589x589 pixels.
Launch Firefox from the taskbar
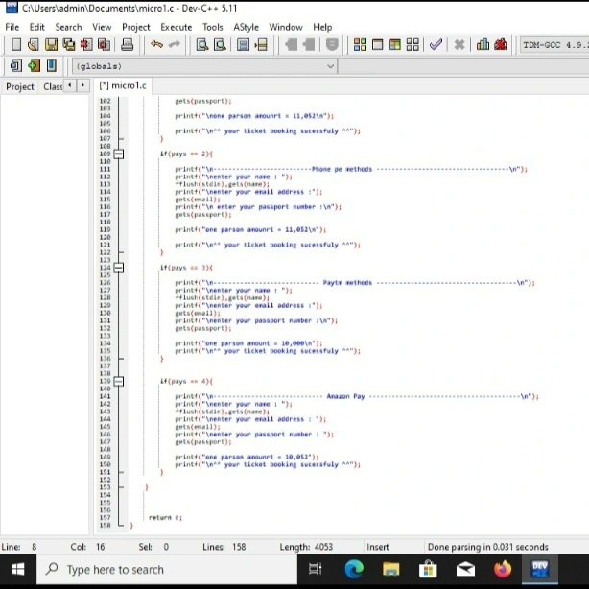point(503,570)
